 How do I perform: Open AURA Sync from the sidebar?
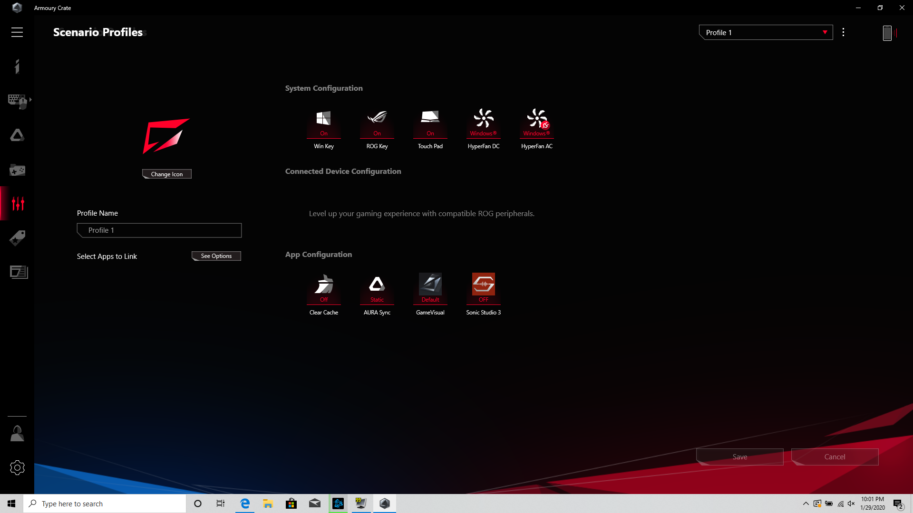(17, 135)
